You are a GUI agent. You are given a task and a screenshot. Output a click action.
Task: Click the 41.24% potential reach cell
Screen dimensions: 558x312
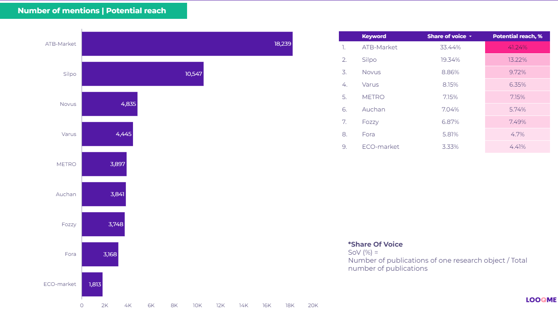tap(518, 47)
